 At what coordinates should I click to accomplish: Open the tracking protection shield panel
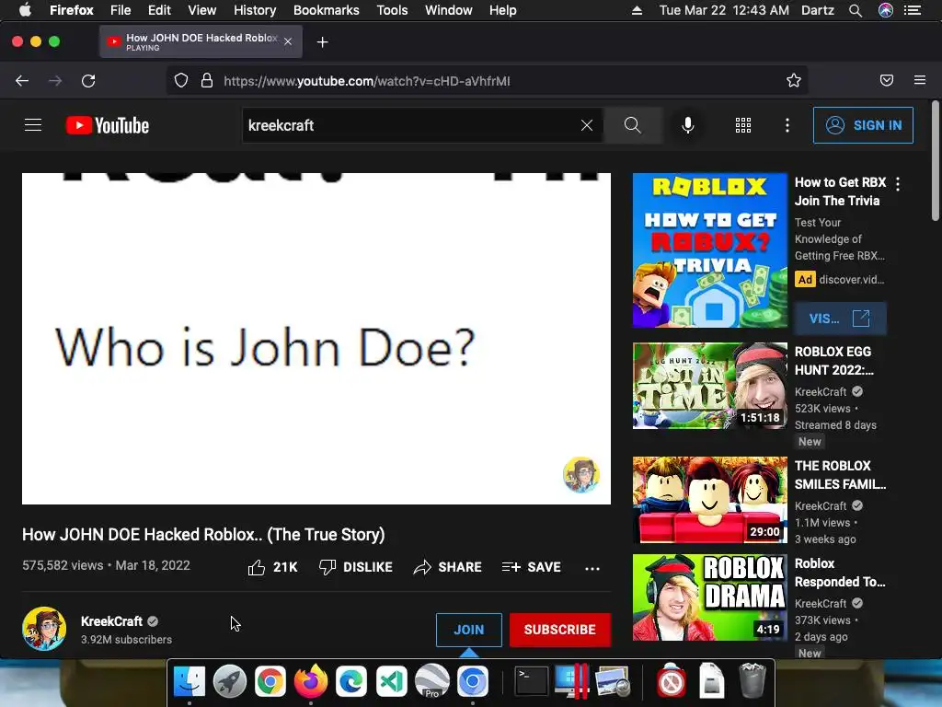click(x=181, y=81)
